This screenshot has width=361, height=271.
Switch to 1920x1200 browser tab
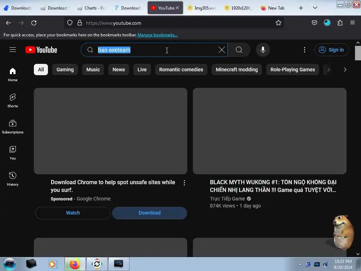239,8
